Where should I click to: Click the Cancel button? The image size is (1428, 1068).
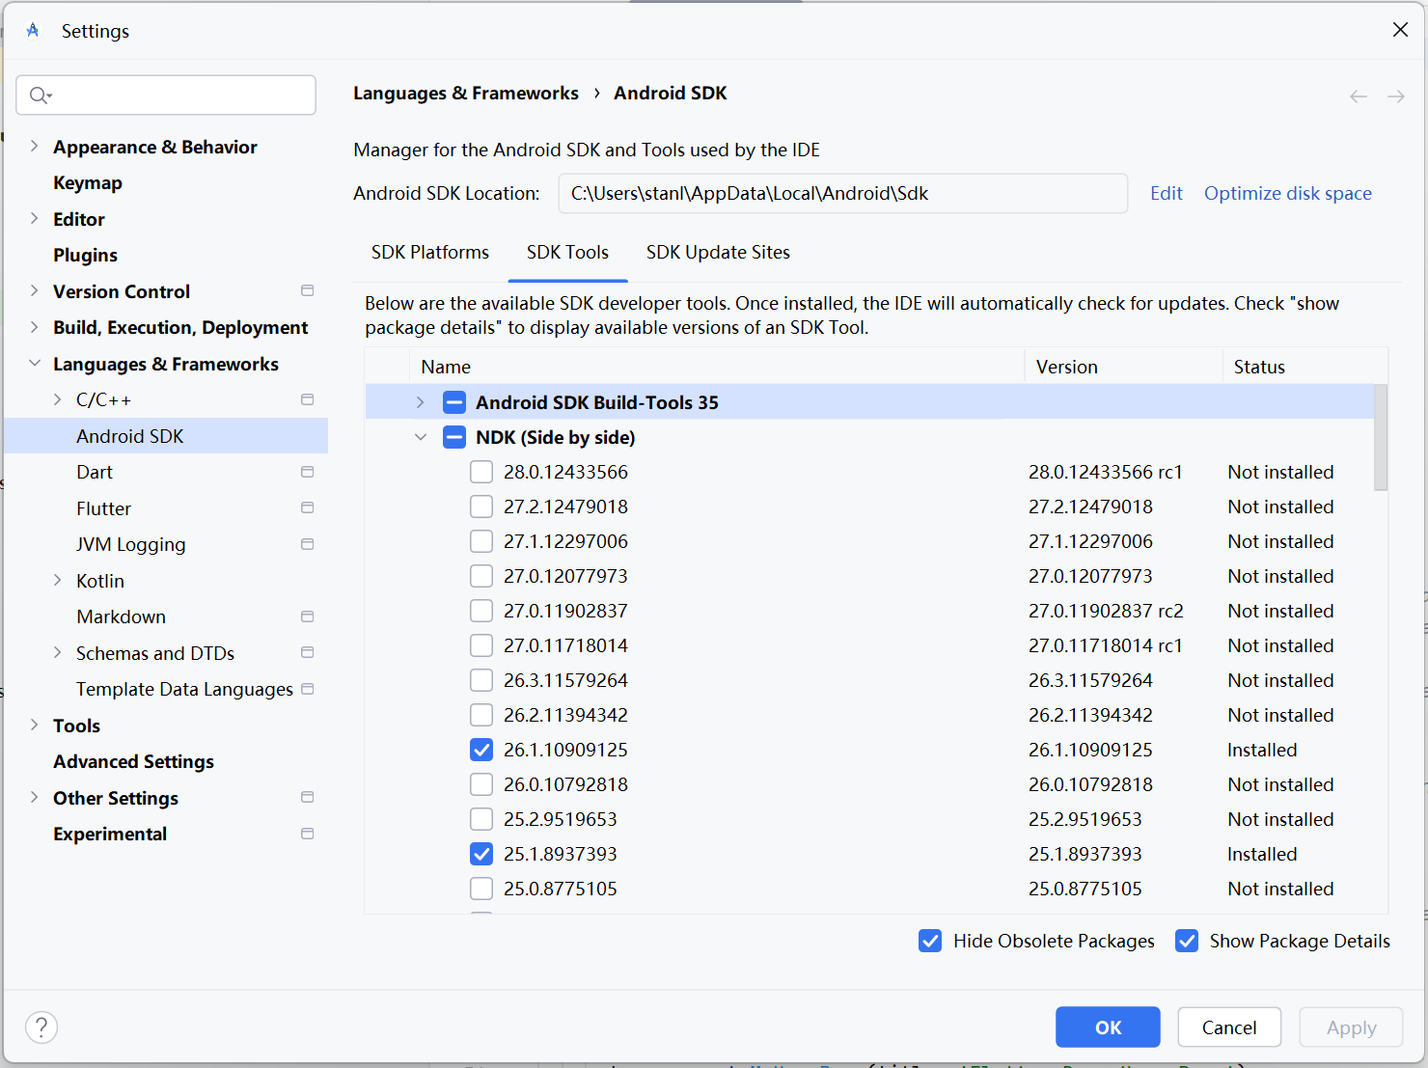[1229, 1027]
